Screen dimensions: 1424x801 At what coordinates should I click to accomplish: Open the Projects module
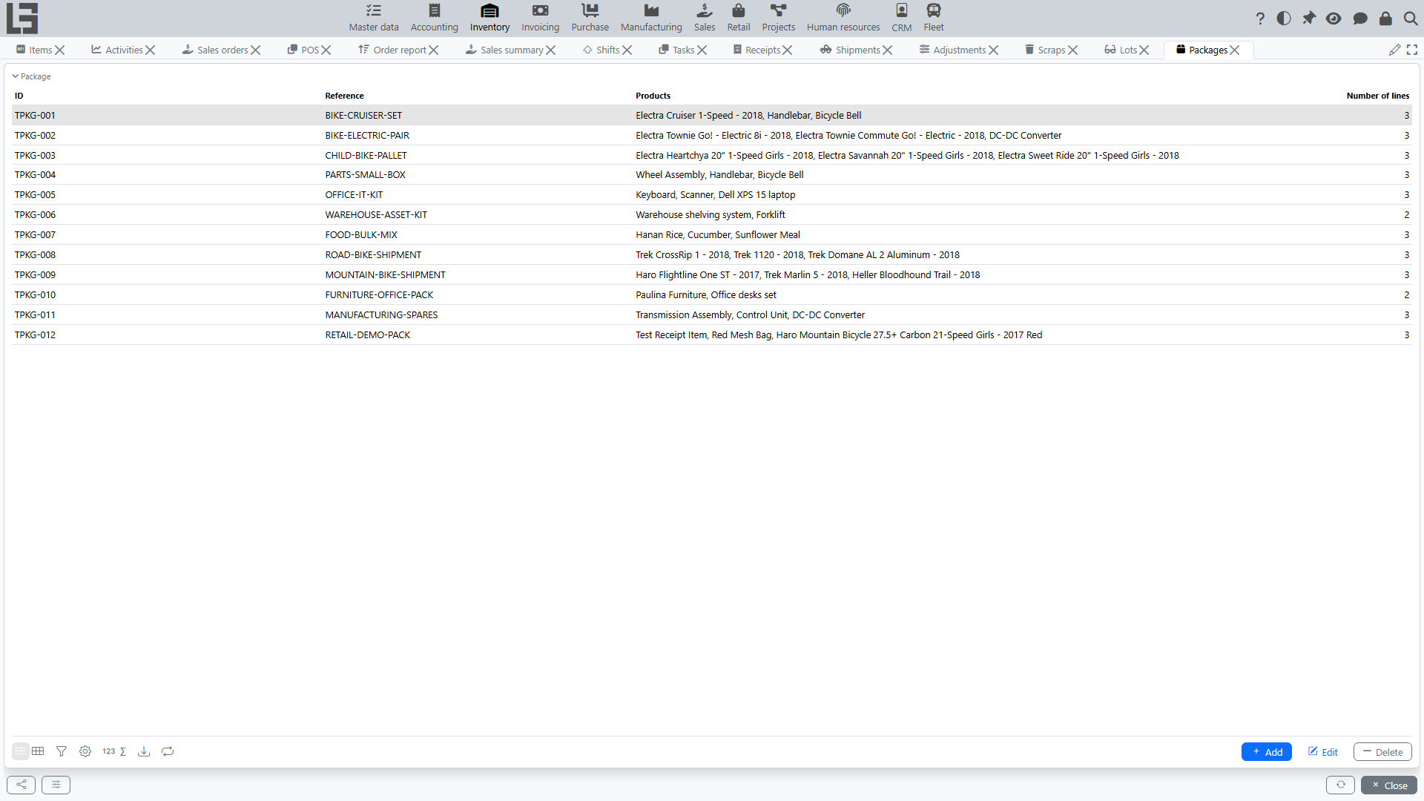(778, 18)
